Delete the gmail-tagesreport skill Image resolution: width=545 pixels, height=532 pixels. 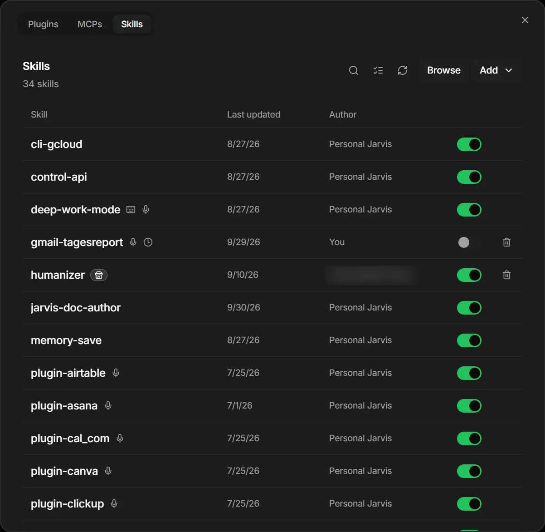click(x=507, y=242)
